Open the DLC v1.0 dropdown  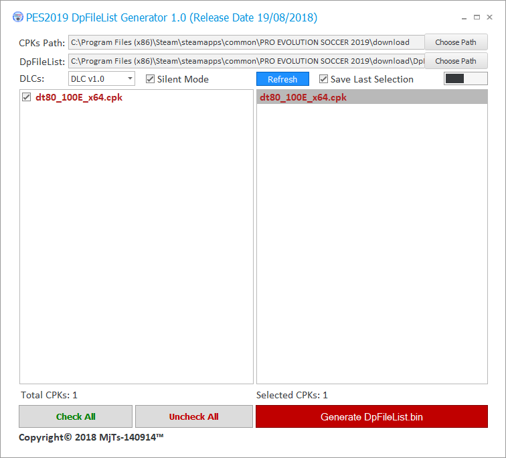tap(101, 79)
